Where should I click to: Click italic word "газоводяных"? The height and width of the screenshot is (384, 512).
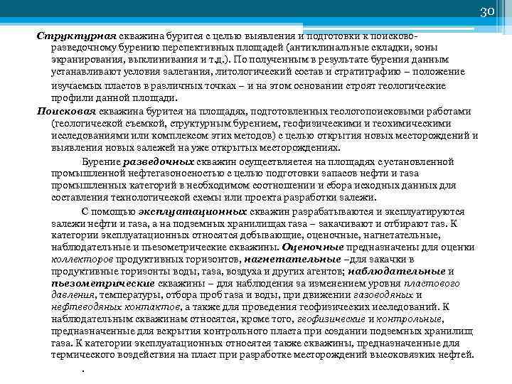383,295
